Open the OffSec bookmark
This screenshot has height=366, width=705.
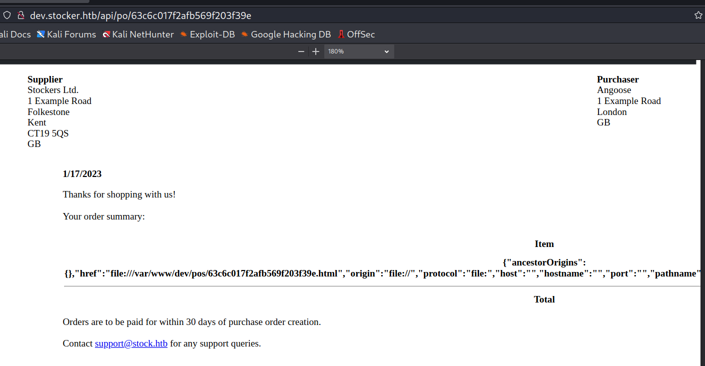point(356,34)
